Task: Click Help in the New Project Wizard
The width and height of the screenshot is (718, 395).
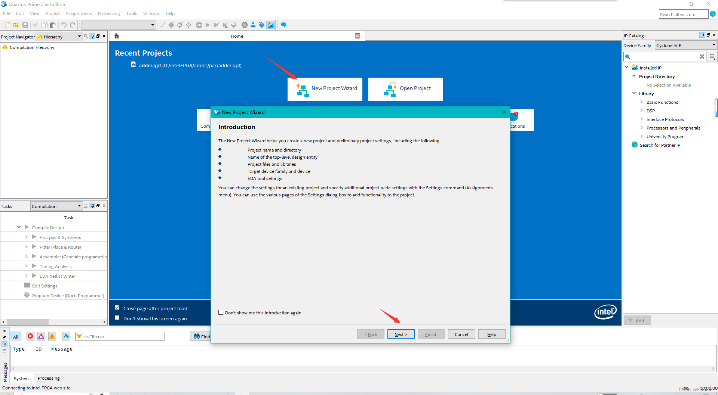Action: [492, 334]
